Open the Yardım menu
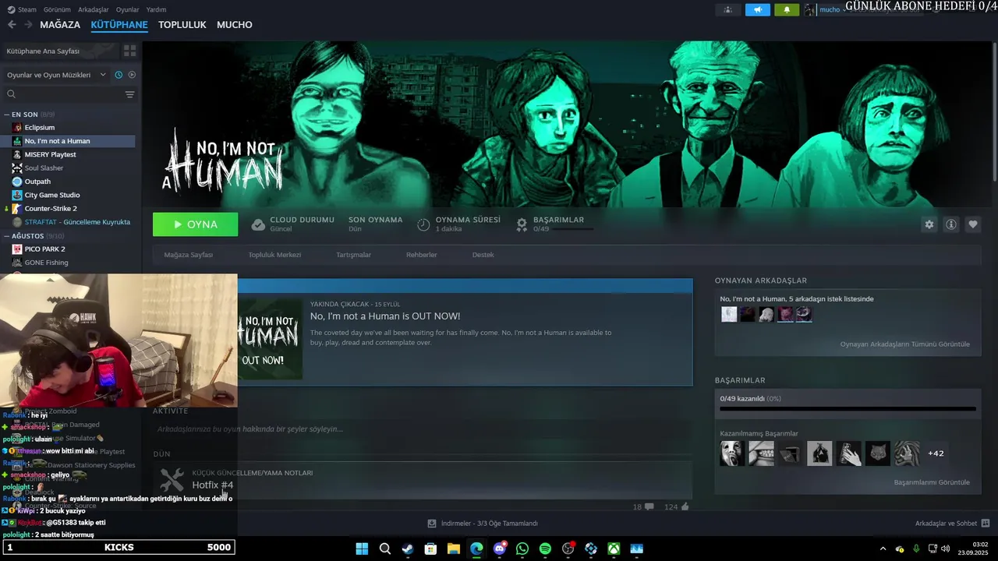The height and width of the screenshot is (561, 998). click(x=156, y=9)
